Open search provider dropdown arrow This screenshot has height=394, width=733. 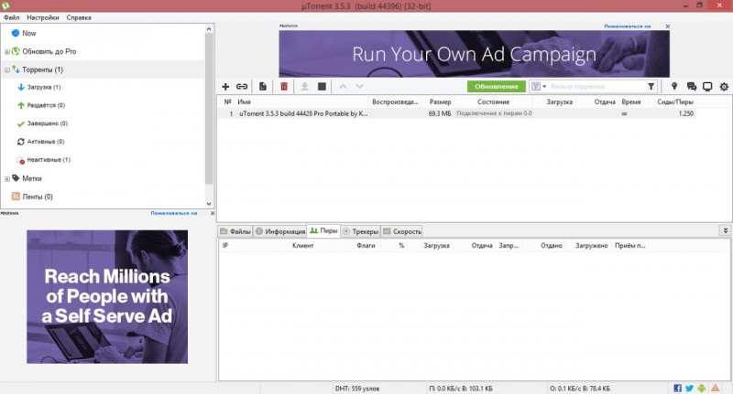pos(544,86)
